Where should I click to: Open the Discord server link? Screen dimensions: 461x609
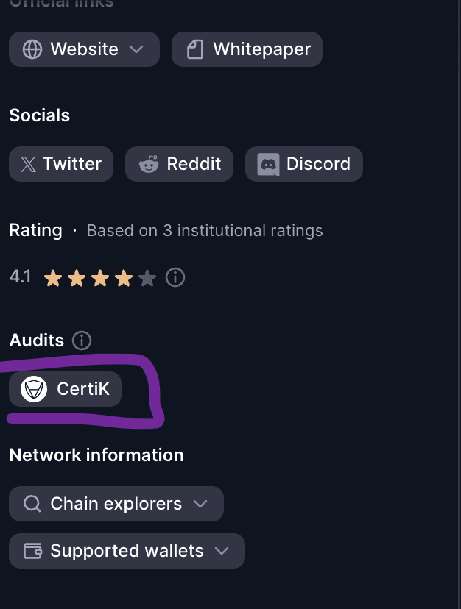[318, 164]
